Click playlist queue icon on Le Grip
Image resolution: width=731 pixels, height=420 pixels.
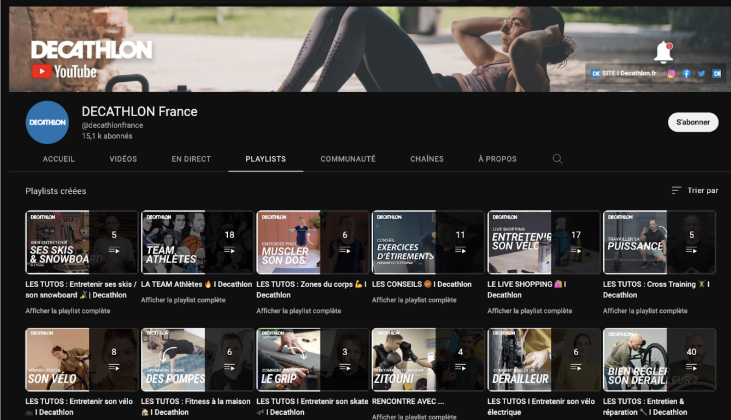point(345,367)
